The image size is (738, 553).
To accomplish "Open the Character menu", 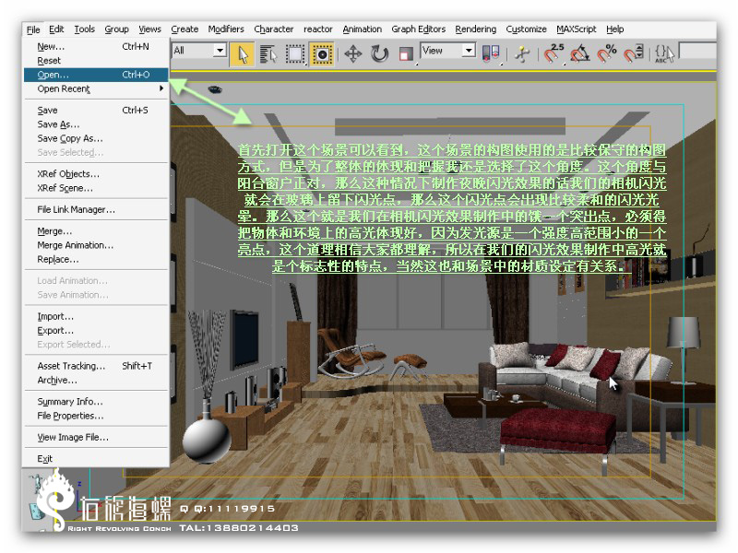I will coord(274,29).
